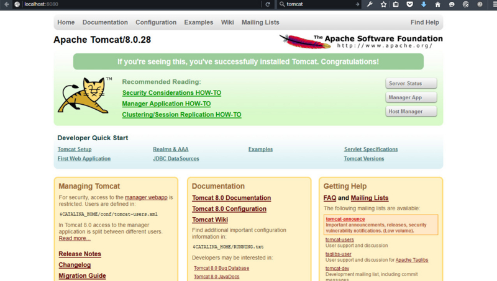Open downloads arrow icon
The height and width of the screenshot is (281, 497).
(x=424, y=4)
